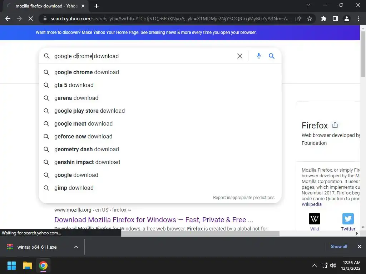The image size is (366, 274).
Task: Open winrar-x64-611.exe download item
Action: (37, 247)
